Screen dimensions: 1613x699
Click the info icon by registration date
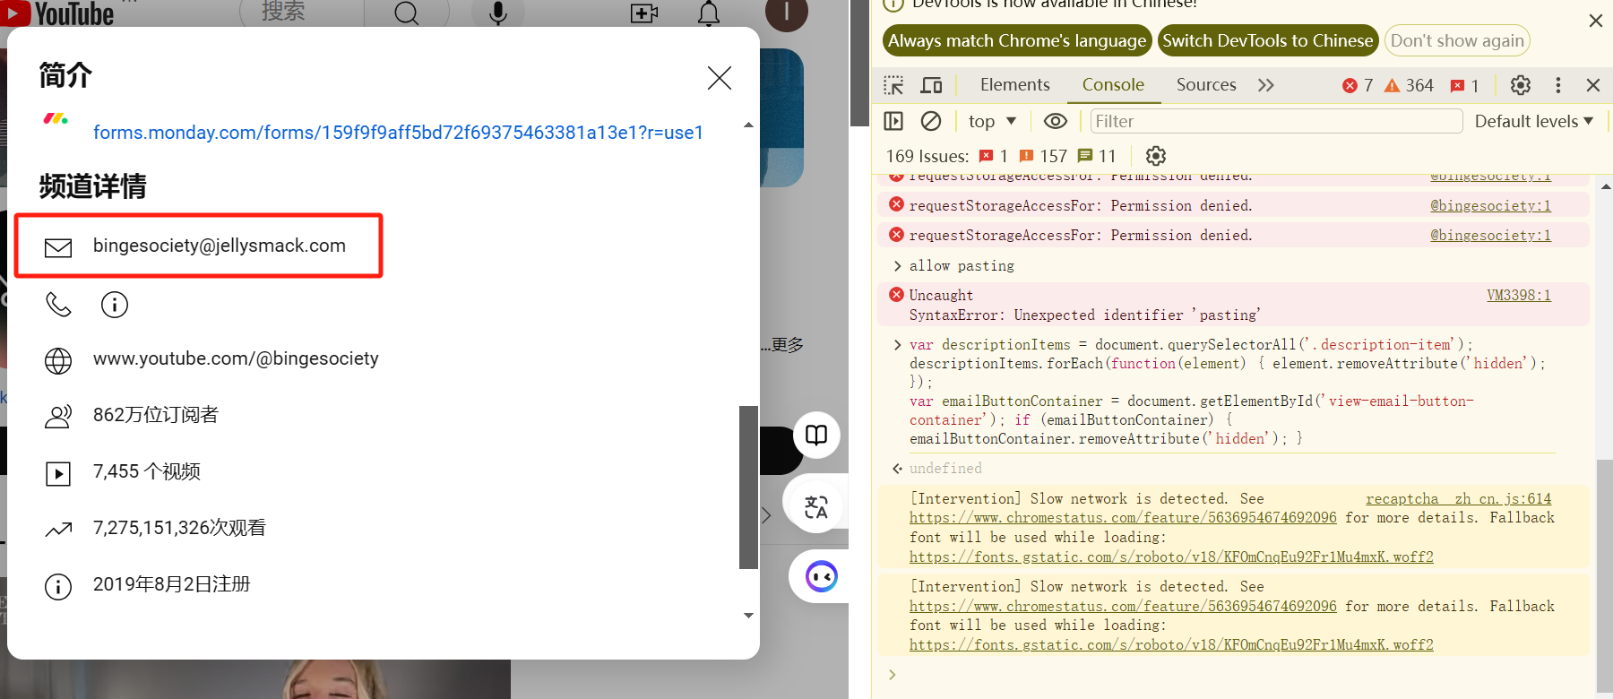coord(58,587)
